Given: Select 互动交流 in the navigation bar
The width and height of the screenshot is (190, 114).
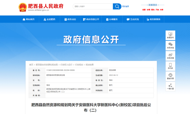Looking at the screenshot, I should pos(132,19).
